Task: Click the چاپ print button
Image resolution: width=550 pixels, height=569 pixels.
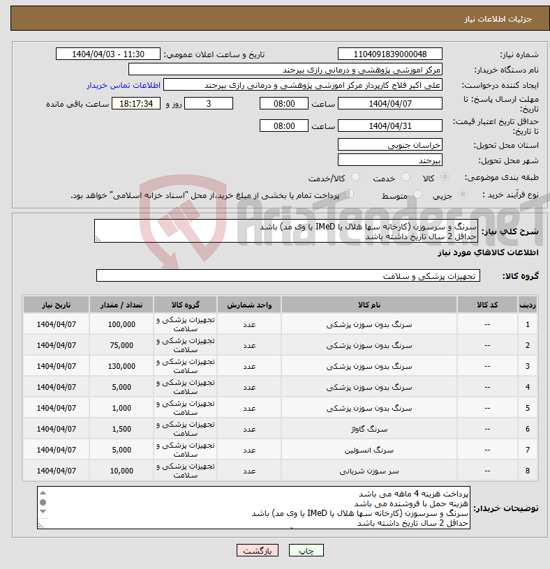Action: coord(306,550)
